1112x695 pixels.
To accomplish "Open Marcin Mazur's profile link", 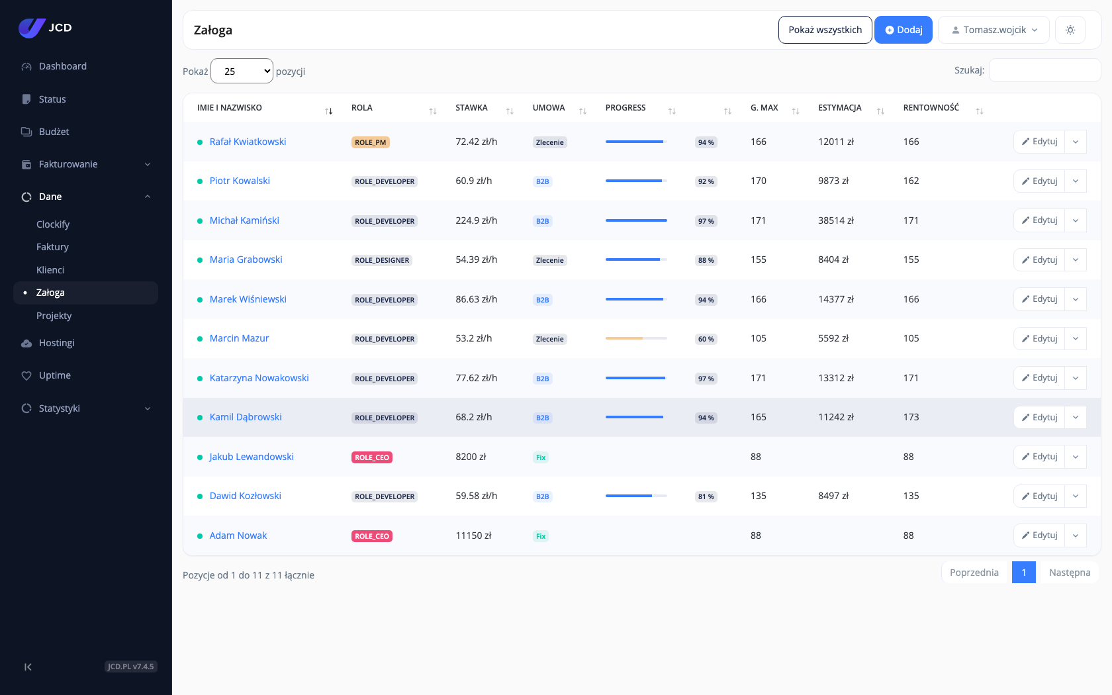I will (239, 338).
